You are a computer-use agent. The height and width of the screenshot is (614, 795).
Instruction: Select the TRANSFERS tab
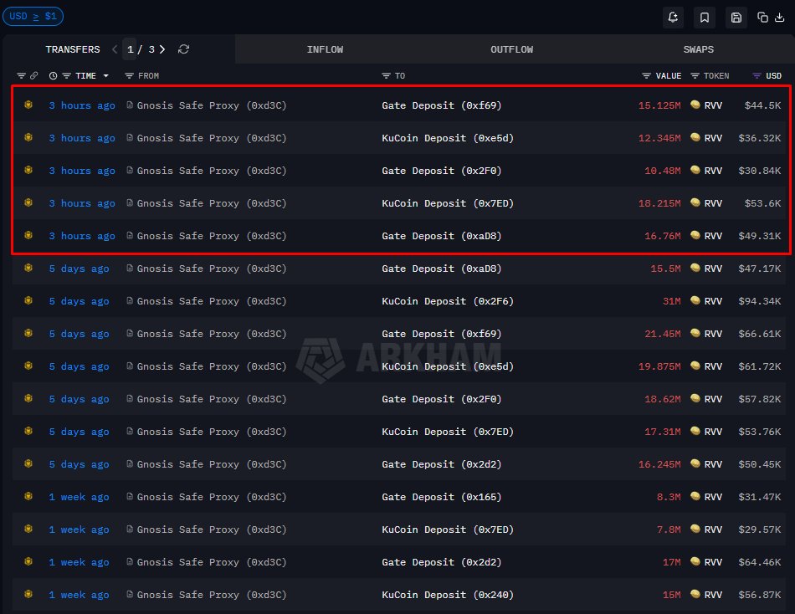click(x=73, y=49)
